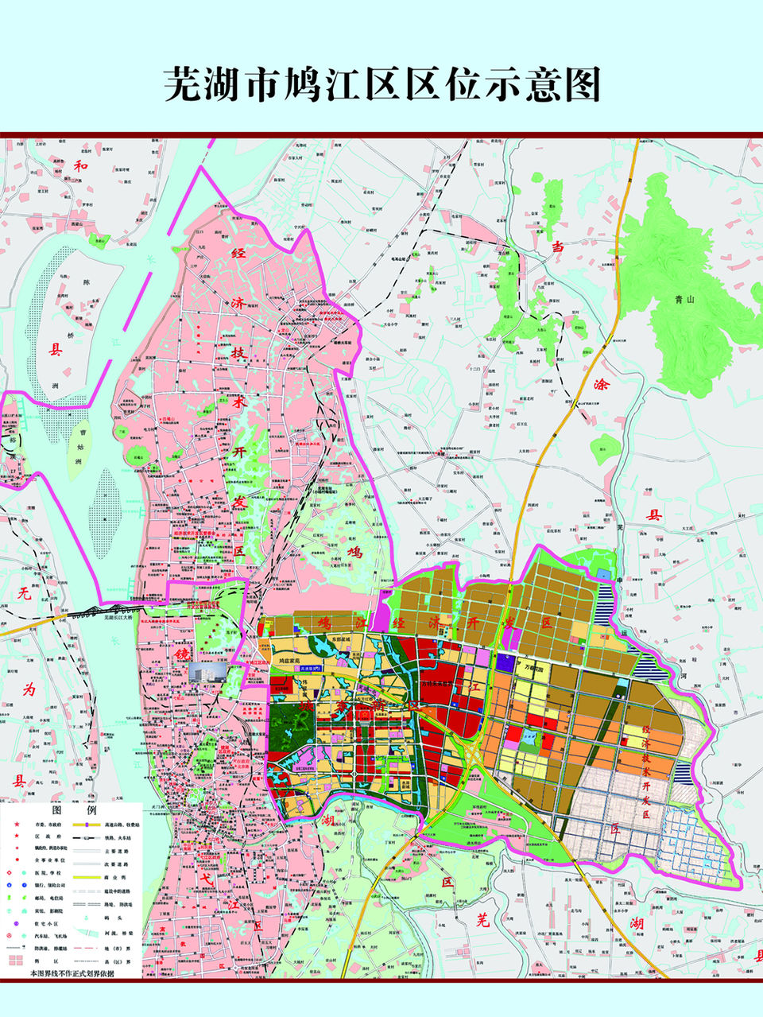Viewport: 763px width, 1017px height.
Task: Click the map title 芜湖市鸠江区区位示意图
Action: [x=381, y=84]
